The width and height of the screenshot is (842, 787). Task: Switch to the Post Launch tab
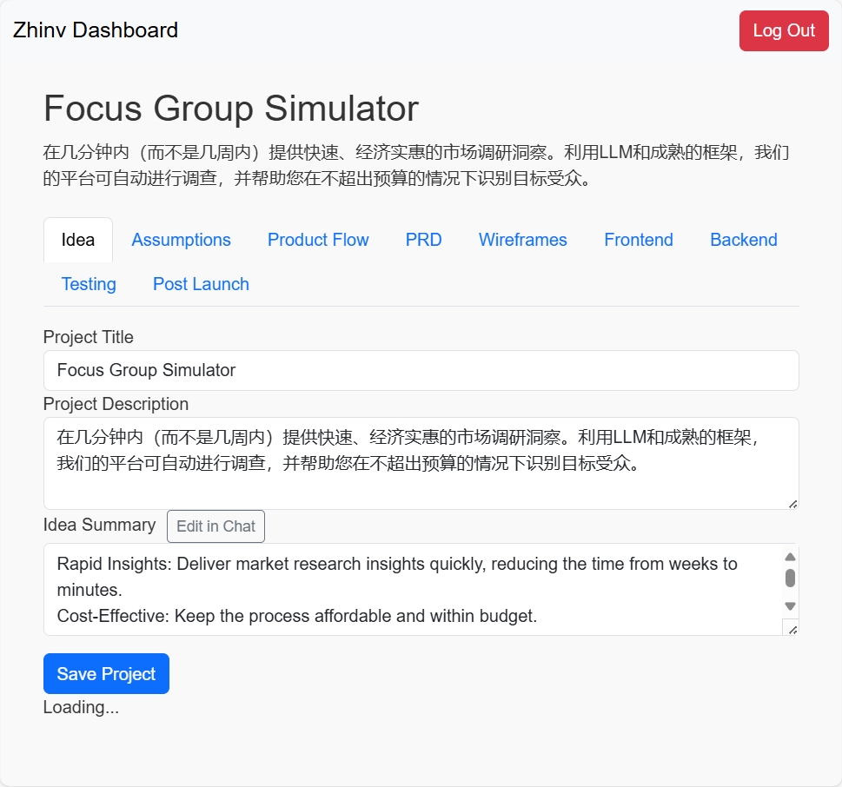[201, 285]
